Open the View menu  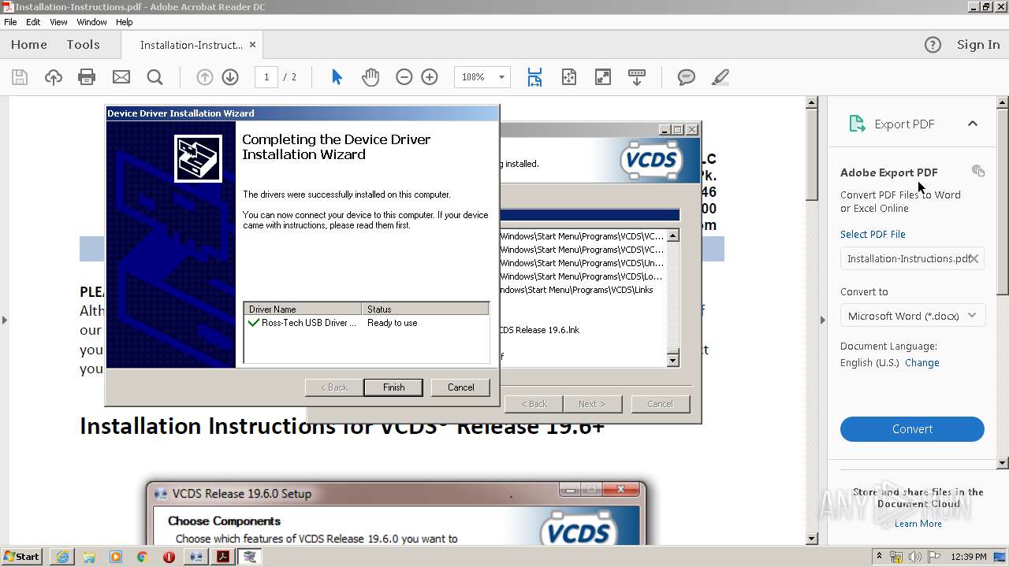[59, 22]
